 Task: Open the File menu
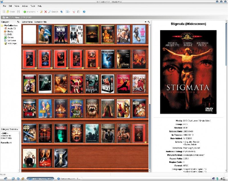tap(5, 6)
